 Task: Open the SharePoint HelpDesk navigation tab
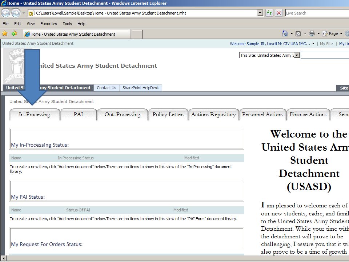[141, 88]
